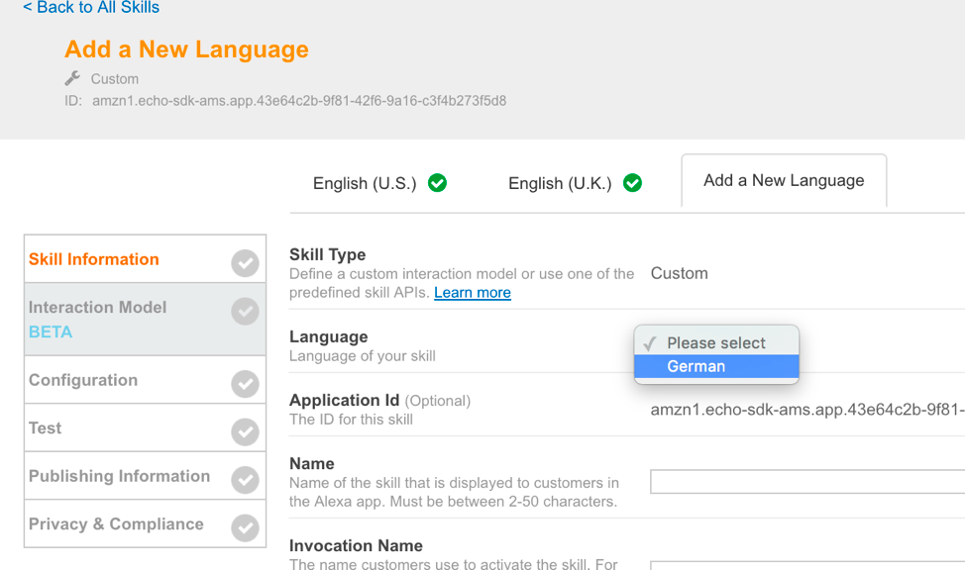Viewport: 965px width, 570px height.
Task: Open the Add a New Language tab
Action: point(784,180)
